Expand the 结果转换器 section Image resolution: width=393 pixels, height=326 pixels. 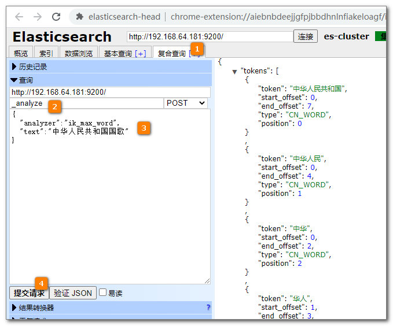coord(111,308)
